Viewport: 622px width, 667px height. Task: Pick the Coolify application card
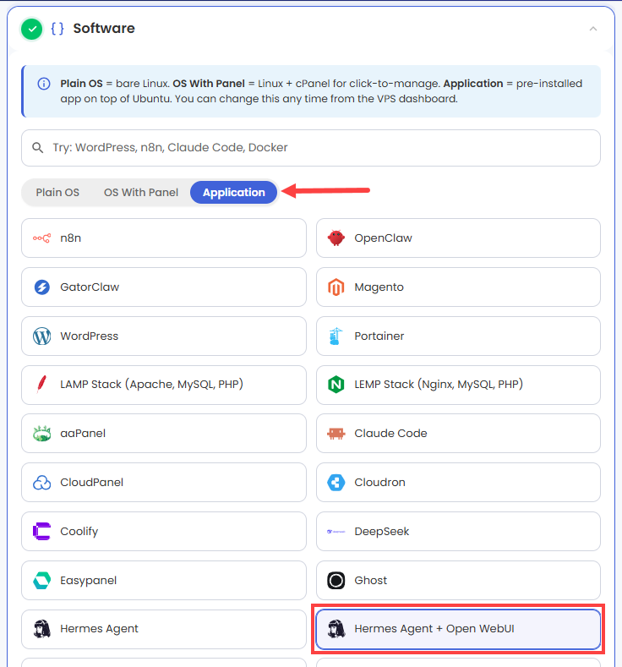click(164, 531)
